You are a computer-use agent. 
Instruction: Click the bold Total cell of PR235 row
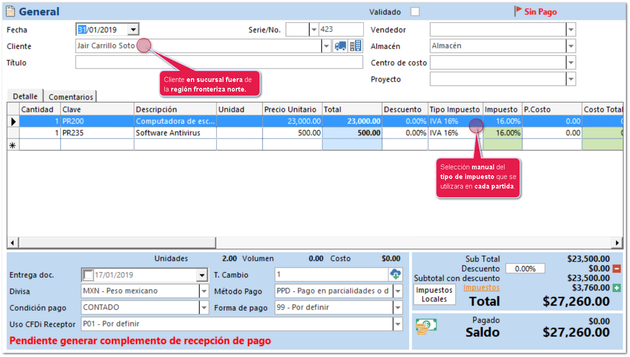coord(352,133)
